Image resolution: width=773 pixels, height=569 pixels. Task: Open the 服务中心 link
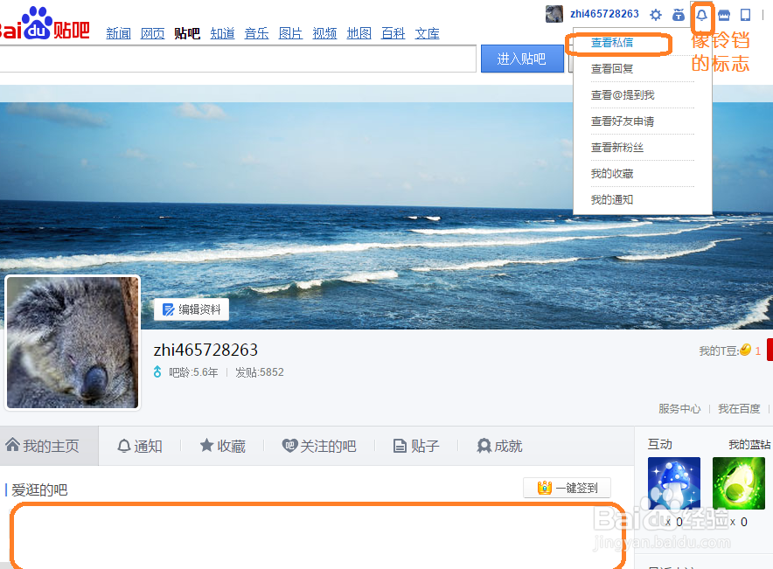tap(679, 409)
